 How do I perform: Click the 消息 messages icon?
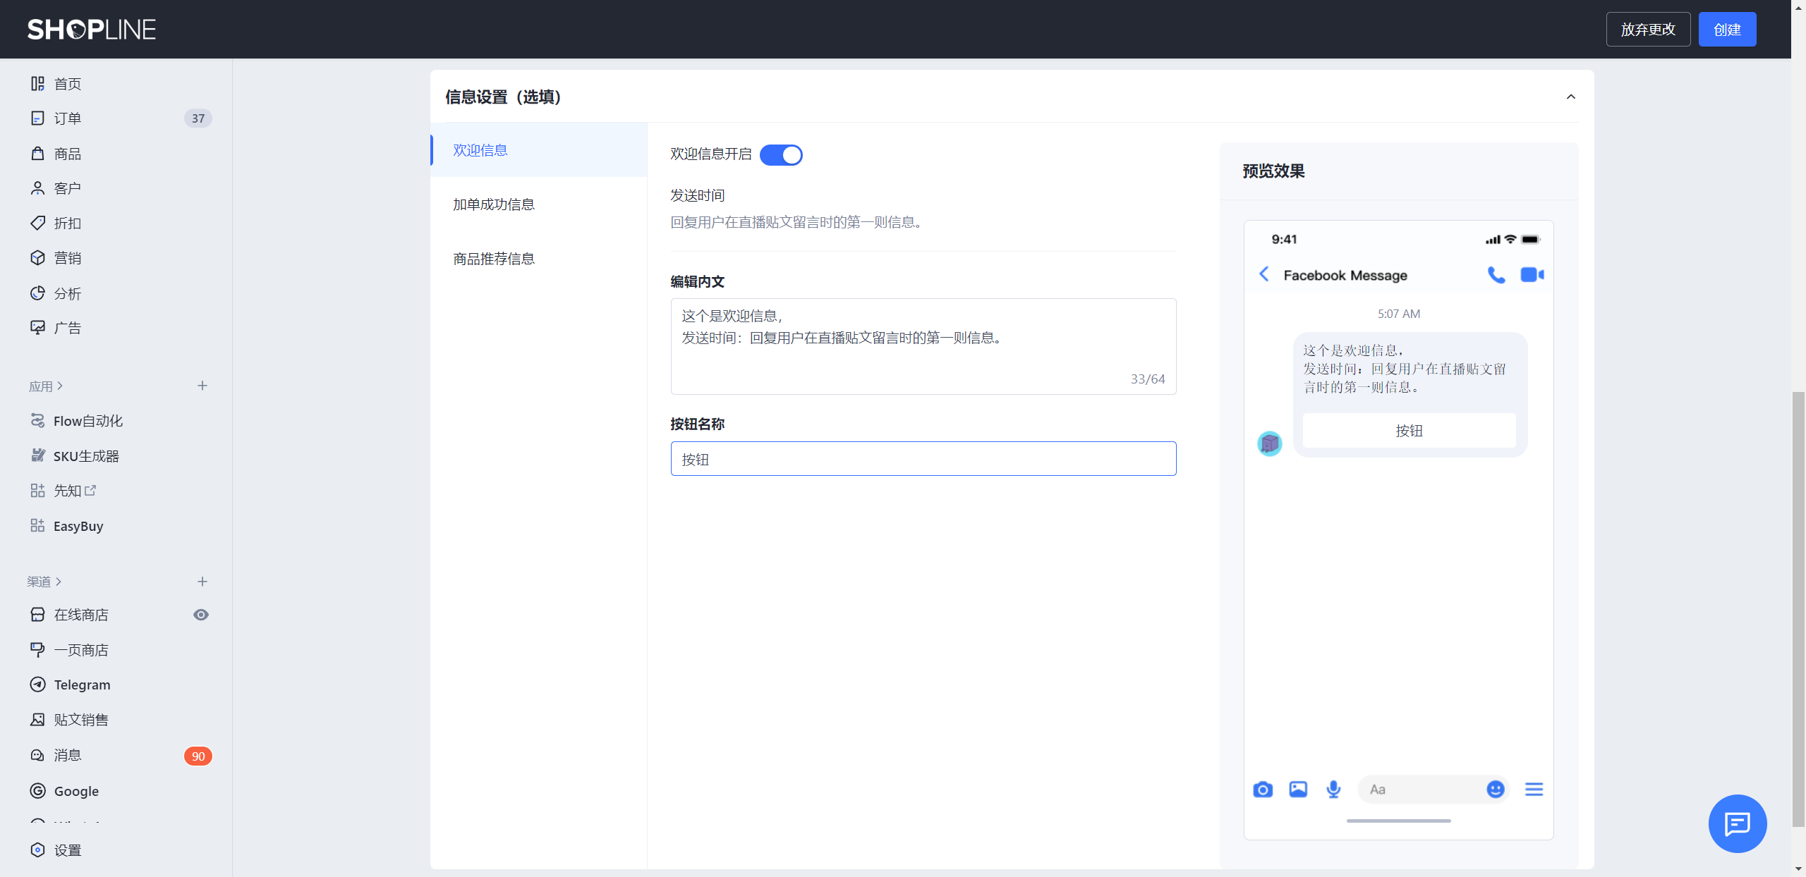pos(37,755)
